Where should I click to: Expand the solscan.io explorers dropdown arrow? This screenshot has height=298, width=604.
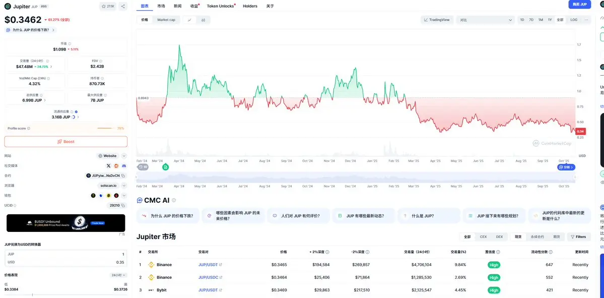124,186
